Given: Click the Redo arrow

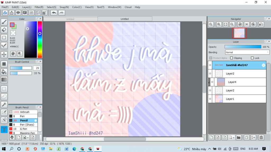Looking at the screenshot, I should point(61,13).
